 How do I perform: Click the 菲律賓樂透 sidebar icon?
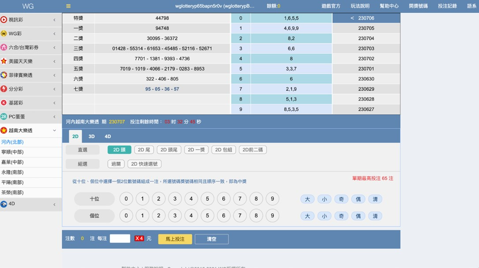tap(4, 75)
